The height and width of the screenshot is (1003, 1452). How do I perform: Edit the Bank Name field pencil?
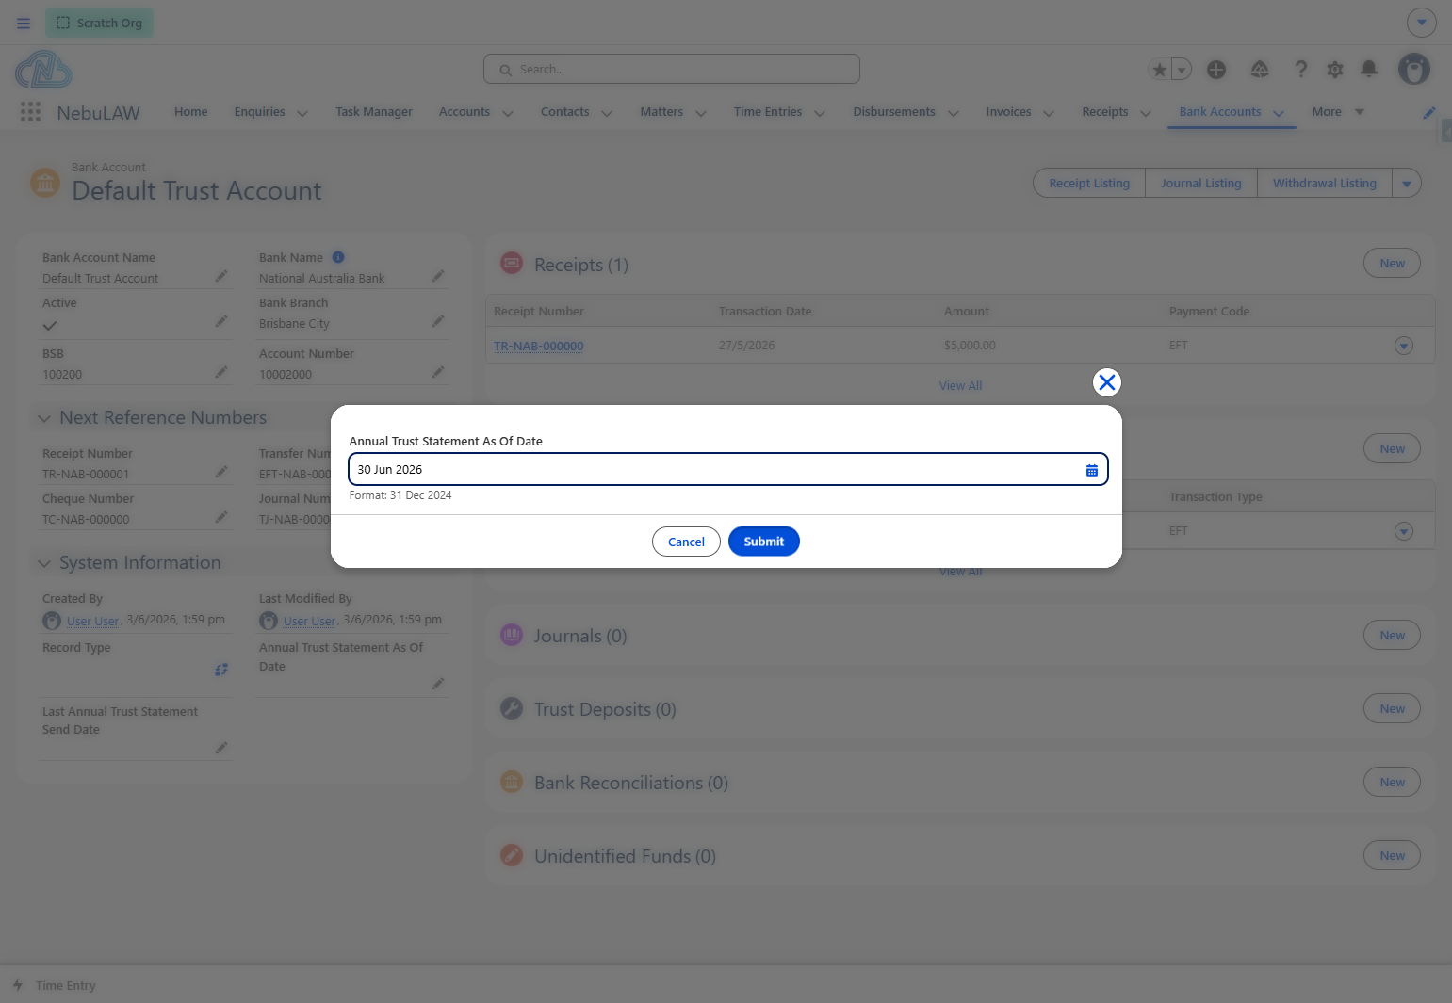pyautogui.click(x=438, y=276)
